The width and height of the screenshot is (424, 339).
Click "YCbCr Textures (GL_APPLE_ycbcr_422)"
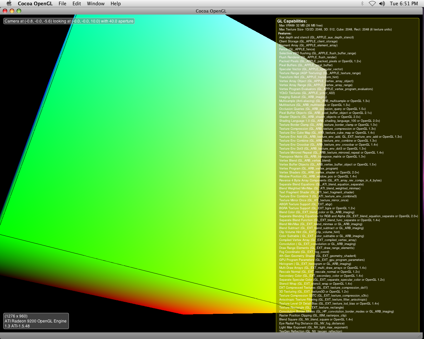tap(307, 93)
